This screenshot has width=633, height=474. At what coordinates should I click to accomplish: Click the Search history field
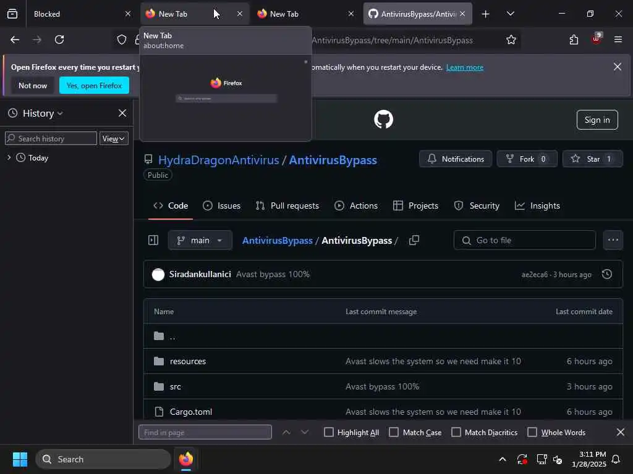[51, 139]
